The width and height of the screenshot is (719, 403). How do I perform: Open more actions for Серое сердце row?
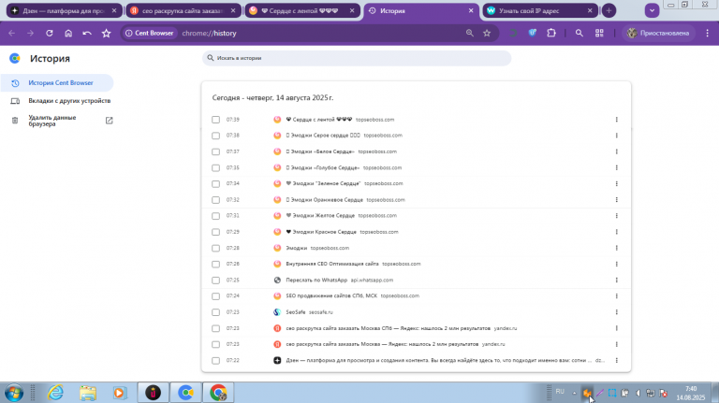[x=616, y=136]
